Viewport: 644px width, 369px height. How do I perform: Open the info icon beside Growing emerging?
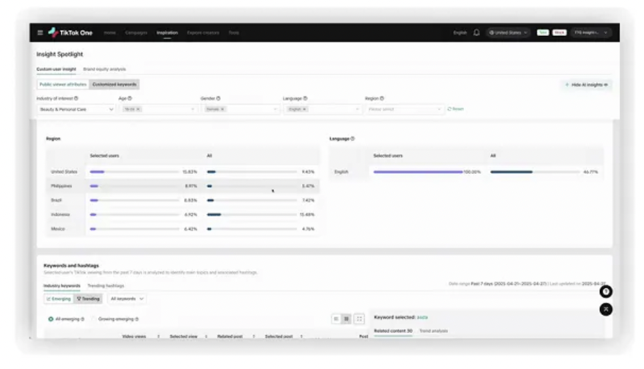pos(137,319)
